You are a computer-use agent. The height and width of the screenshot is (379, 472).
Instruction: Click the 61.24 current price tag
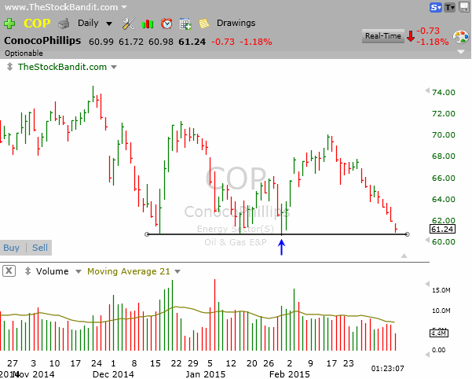tap(442, 229)
